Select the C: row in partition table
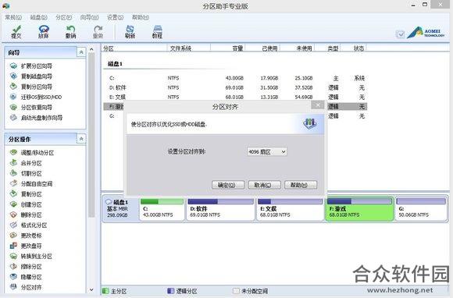Viewport: 453px width, 298px height. coord(235,78)
